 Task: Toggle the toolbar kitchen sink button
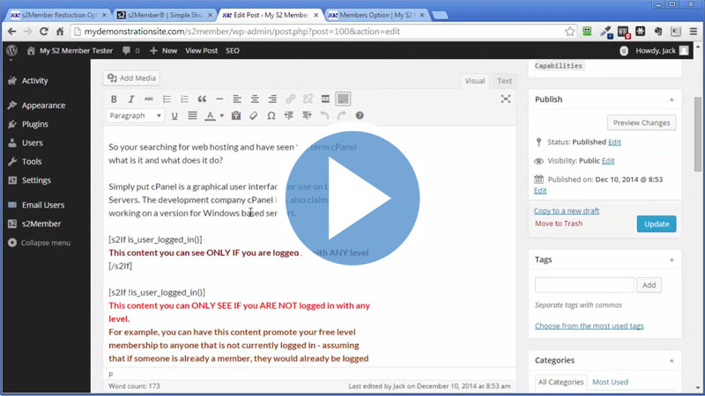[343, 99]
